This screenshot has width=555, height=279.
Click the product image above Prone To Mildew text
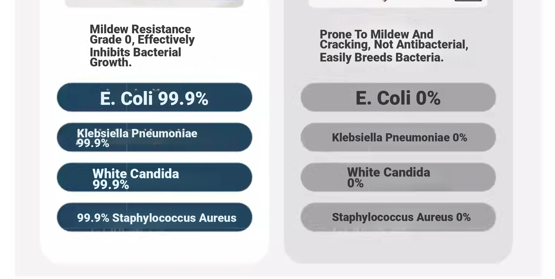tap(398, 3)
